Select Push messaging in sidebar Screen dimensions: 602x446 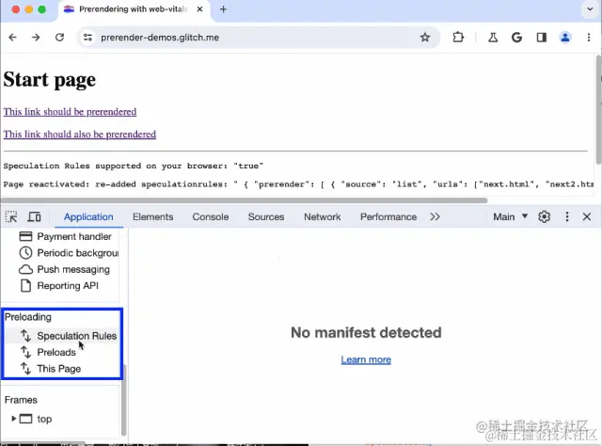click(64, 269)
